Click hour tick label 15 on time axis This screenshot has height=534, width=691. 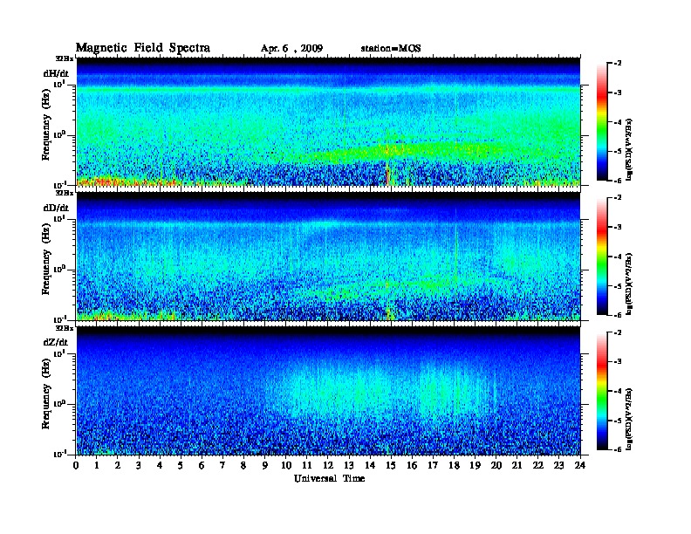pyautogui.click(x=391, y=465)
